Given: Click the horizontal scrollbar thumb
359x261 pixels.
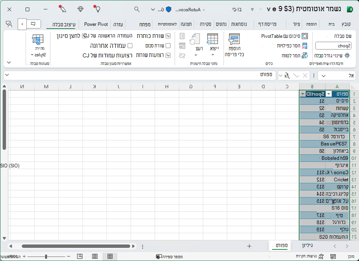Looking at the screenshot, I should (76, 246).
